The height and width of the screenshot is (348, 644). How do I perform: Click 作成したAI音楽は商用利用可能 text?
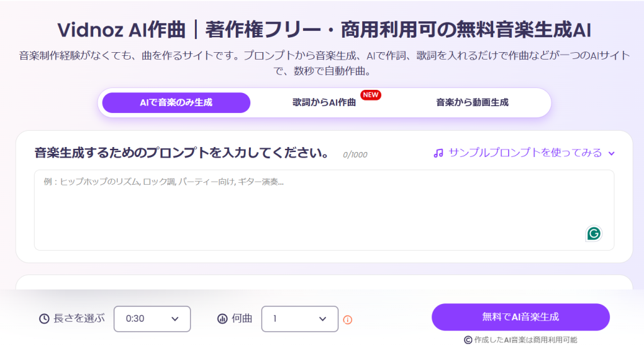[525, 340]
